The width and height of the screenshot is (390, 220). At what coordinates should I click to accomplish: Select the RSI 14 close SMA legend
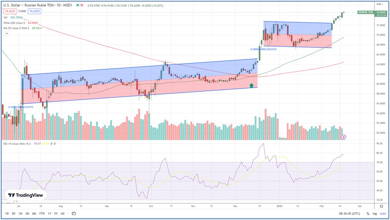[x=17, y=144]
